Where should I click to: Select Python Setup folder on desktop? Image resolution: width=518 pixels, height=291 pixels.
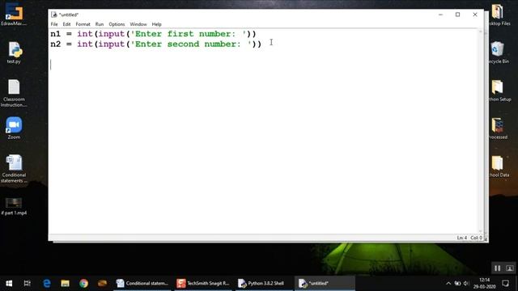click(498, 91)
